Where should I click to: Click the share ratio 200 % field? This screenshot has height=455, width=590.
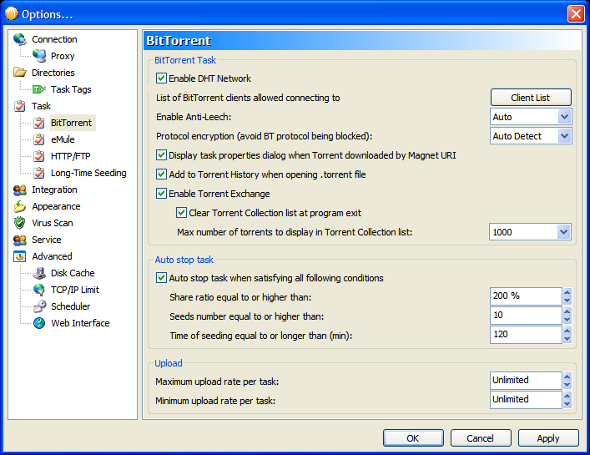[526, 296]
